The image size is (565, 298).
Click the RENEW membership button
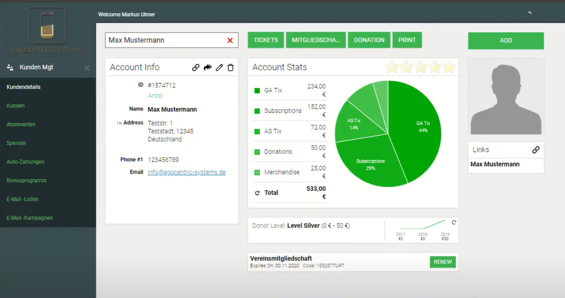442,262
